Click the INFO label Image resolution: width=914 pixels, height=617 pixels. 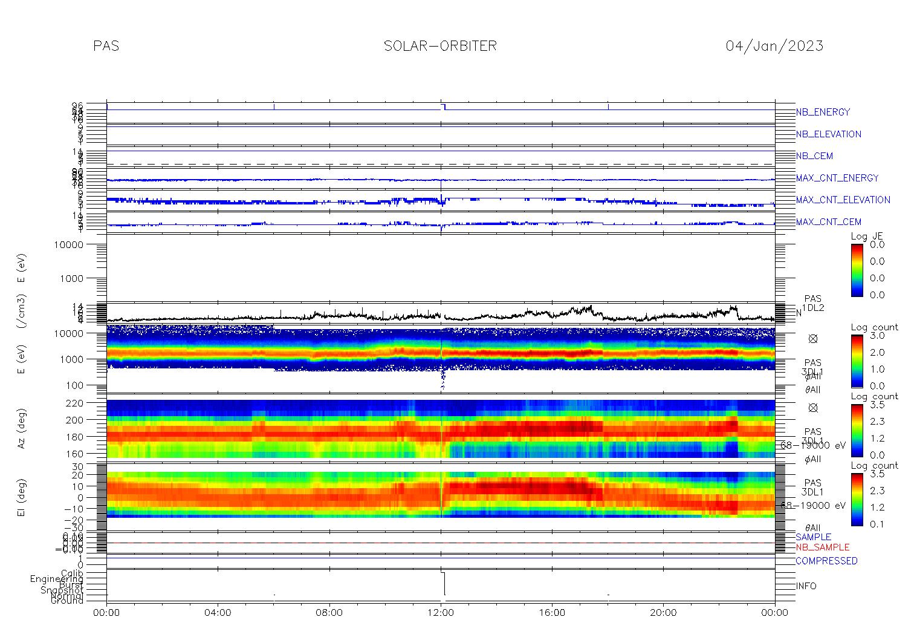pyautogui.click(x=806, y=586)
